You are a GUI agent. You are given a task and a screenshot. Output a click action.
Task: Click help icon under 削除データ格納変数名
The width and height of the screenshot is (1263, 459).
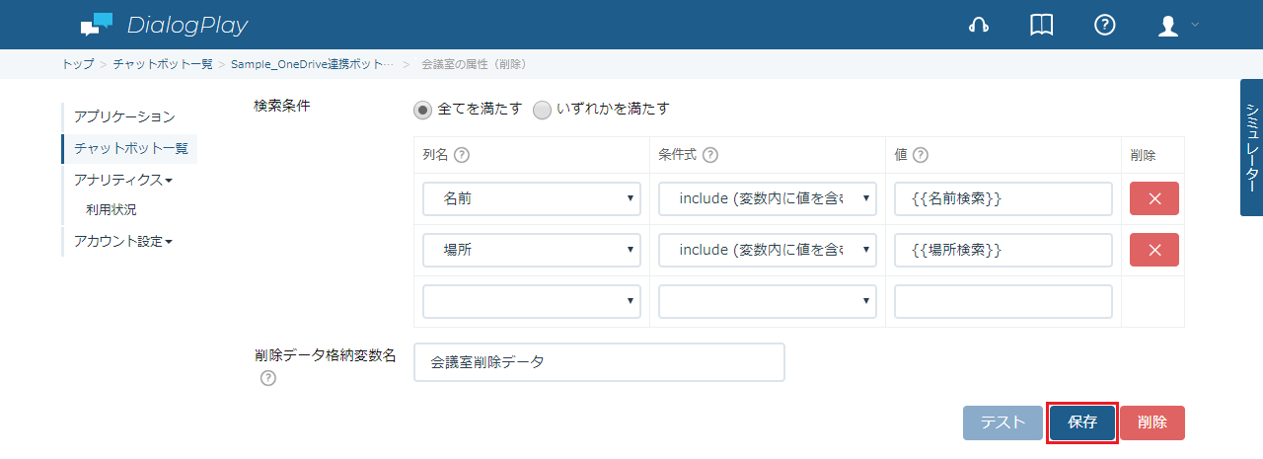coord(268,379)
